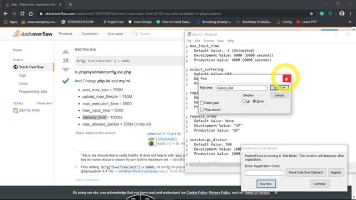This screenshot has height=200, width=356.
Task: Click improve this answer link
Action: [100, 133]
